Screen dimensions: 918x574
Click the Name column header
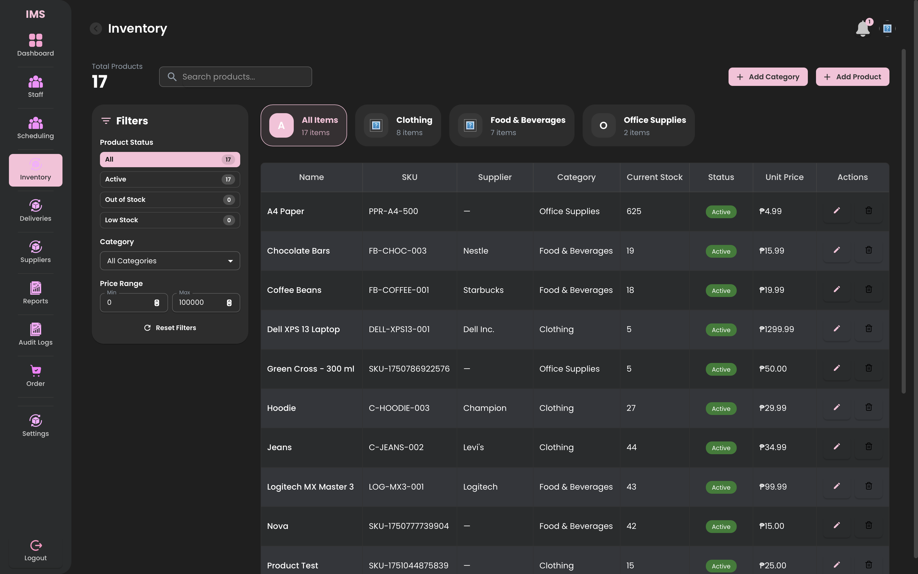[311, 177]
